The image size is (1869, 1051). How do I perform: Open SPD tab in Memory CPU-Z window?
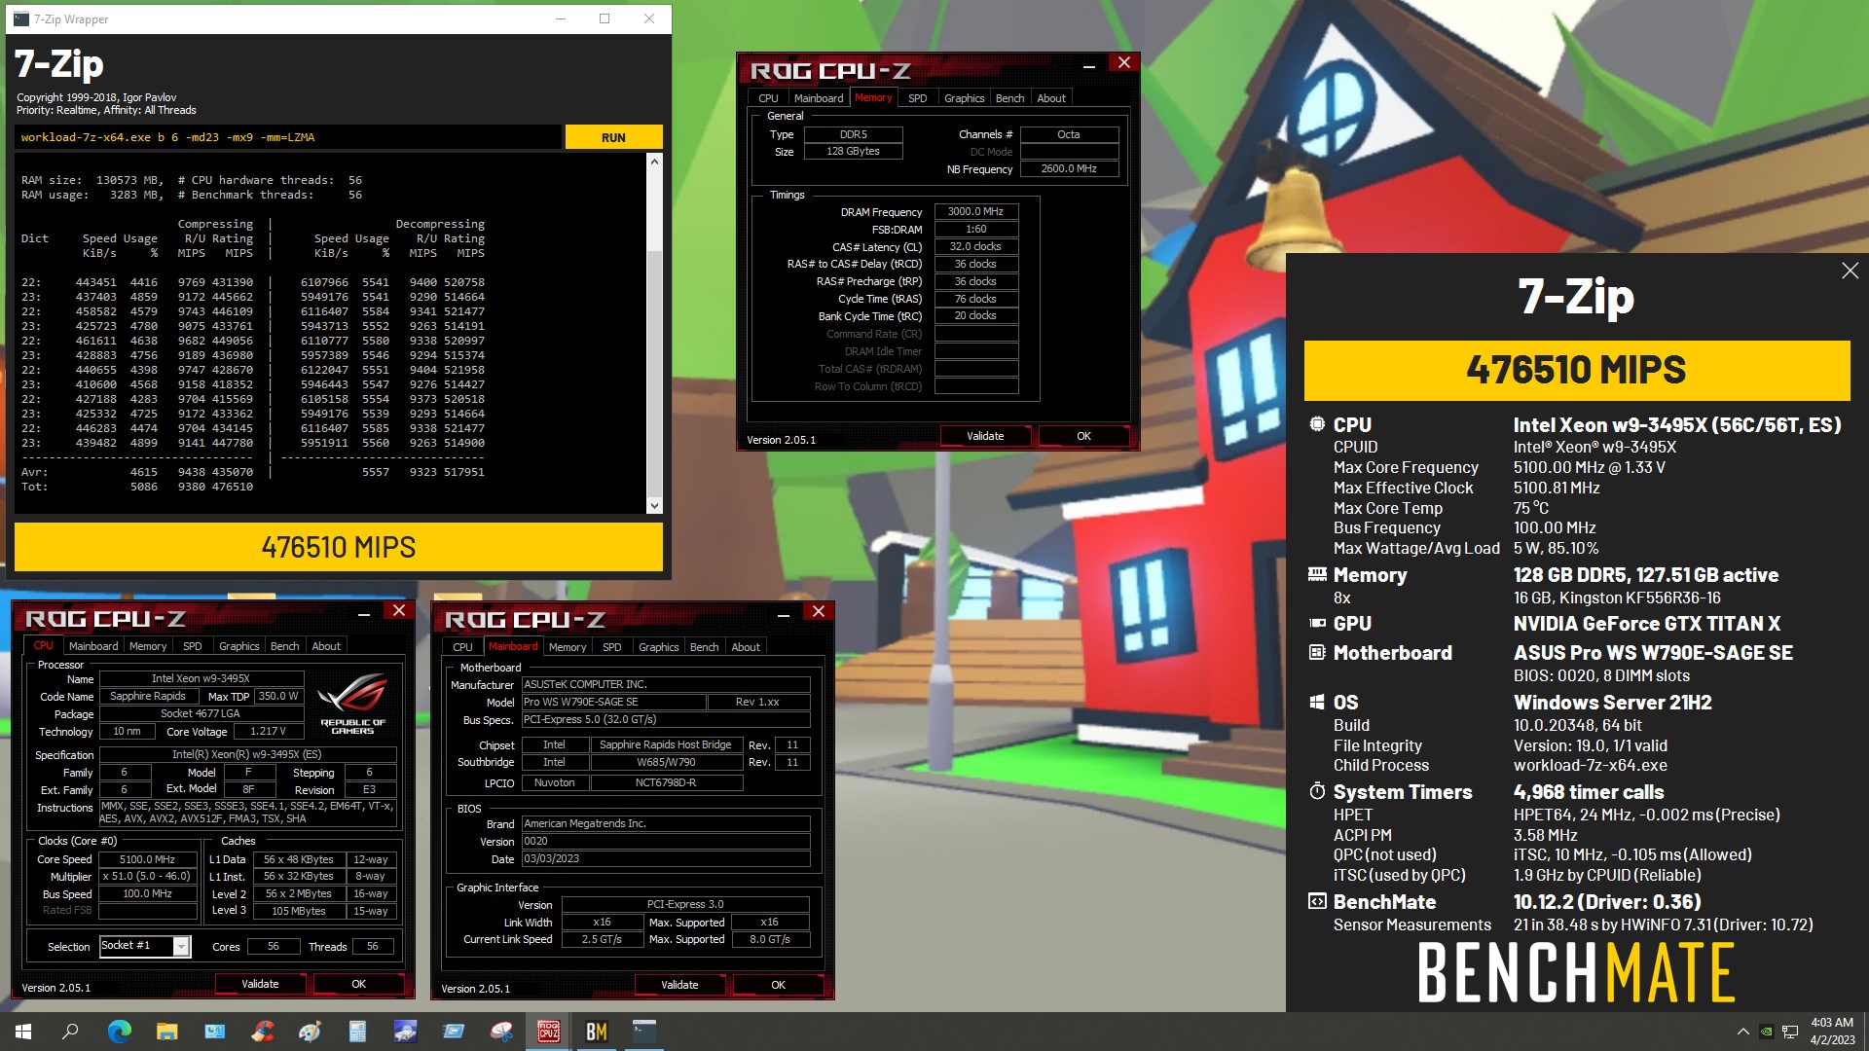click(x=917, y=98)
